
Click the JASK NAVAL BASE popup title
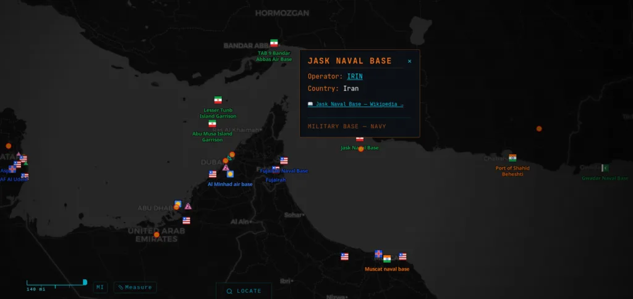[x=350, y=61]
